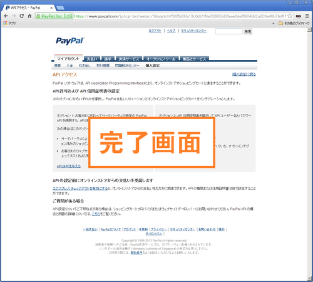The image size is (313, 282).
Task: Click the 手数料 footer link
Action: point(143,229)
